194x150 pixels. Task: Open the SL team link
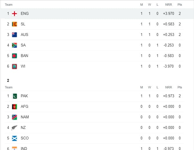point(23,24)
